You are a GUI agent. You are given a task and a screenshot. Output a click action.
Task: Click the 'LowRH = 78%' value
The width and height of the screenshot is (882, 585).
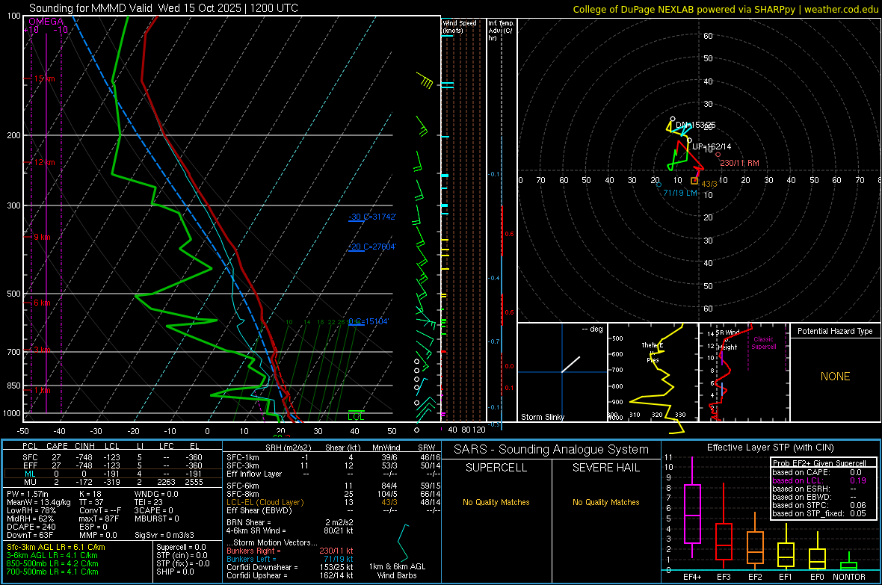tap(31, 510)
